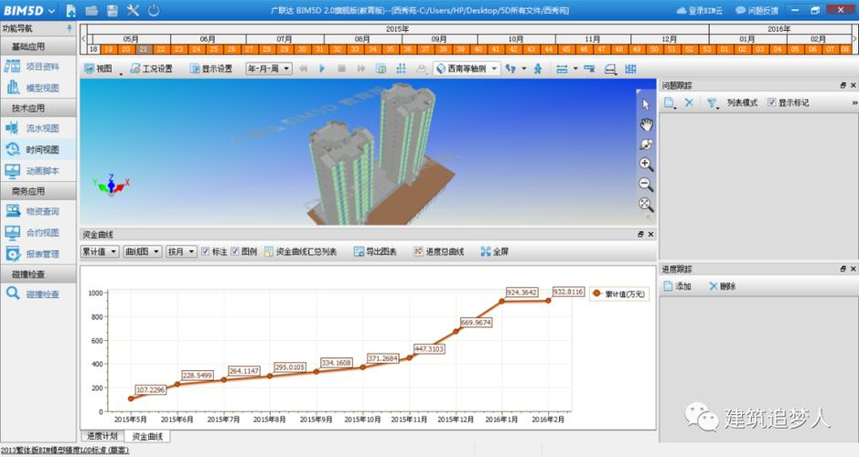Select the 碰撞检查 section header
Screen dimensions: 859x457
[x=38, y=274]
